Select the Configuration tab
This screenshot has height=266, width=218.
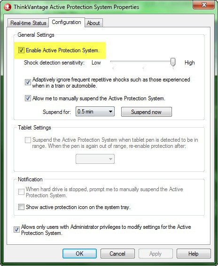[66, 22]
